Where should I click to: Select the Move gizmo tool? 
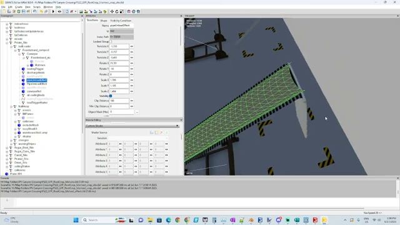[112, 11]
